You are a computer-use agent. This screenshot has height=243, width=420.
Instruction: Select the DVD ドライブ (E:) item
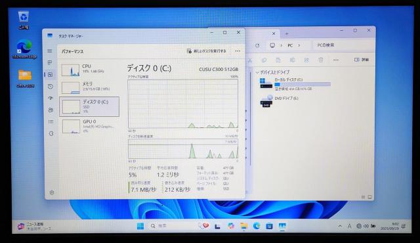[x=280, y=101]
